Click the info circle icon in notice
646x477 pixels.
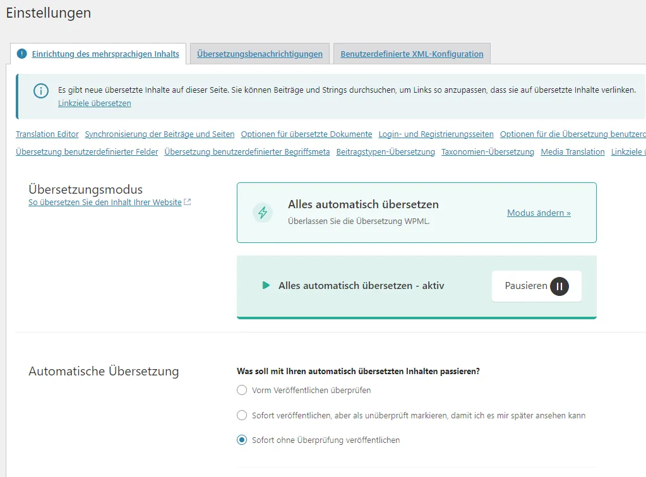41,91
